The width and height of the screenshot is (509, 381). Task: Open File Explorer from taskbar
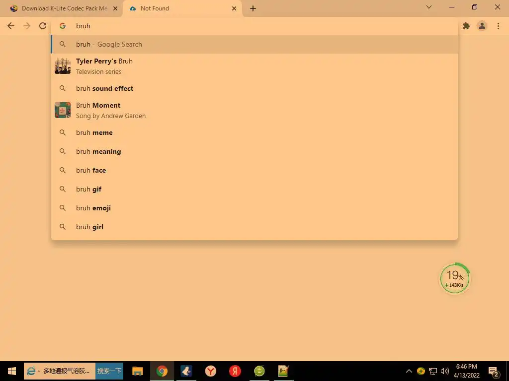coord(138,371)
